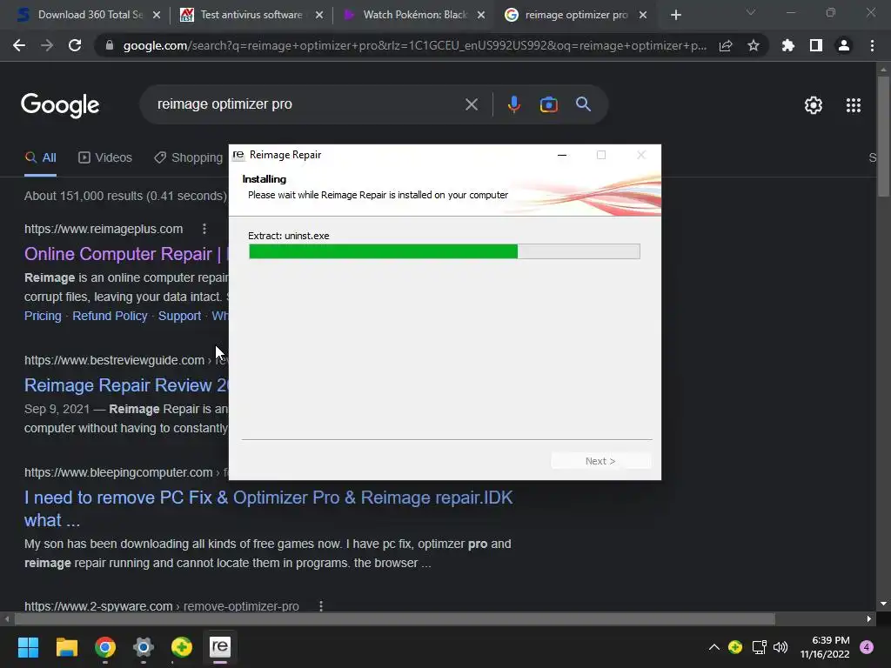Bookmark this page with the star icon
The height and width of the screenshot is (668, 891).
(754, 45)
